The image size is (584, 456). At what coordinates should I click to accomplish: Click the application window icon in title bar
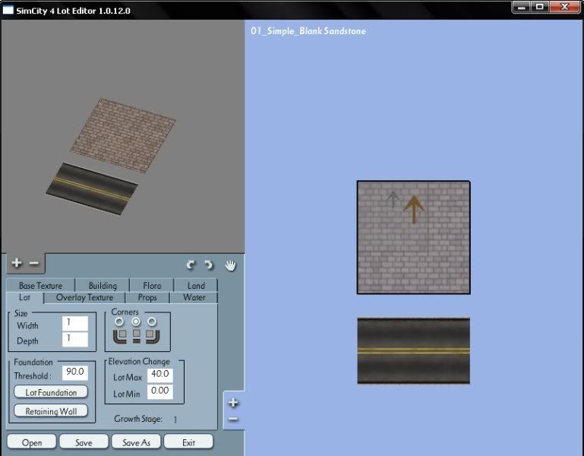coord(8,10)
